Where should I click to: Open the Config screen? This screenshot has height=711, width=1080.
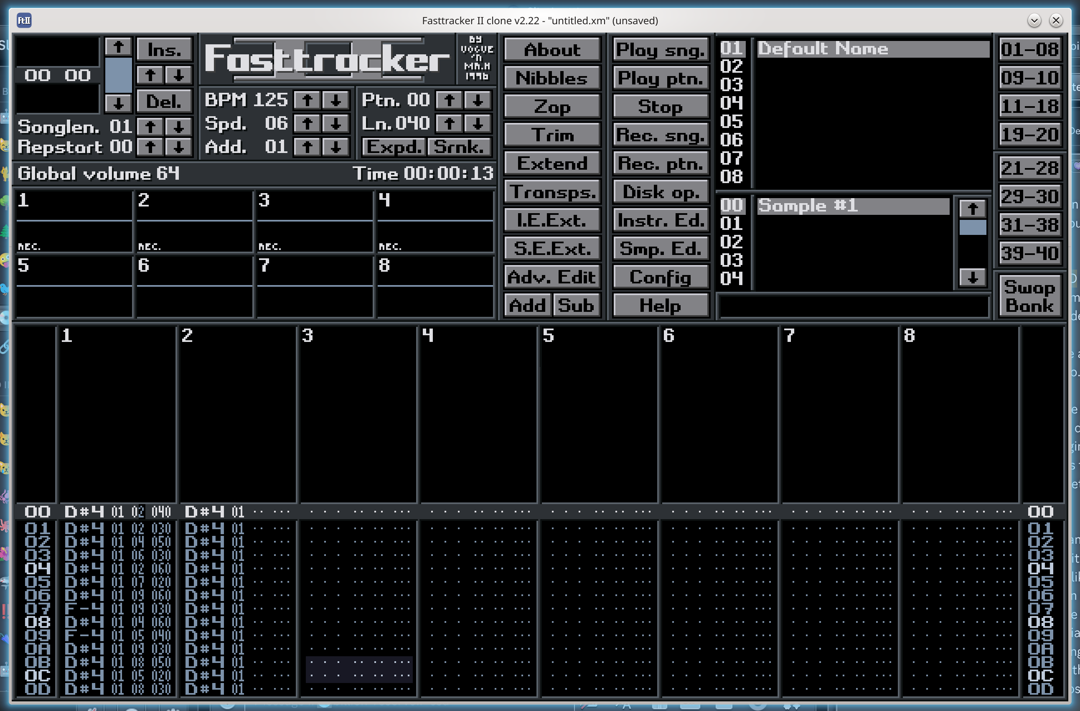pyautogui.click(x=661, y=277)
